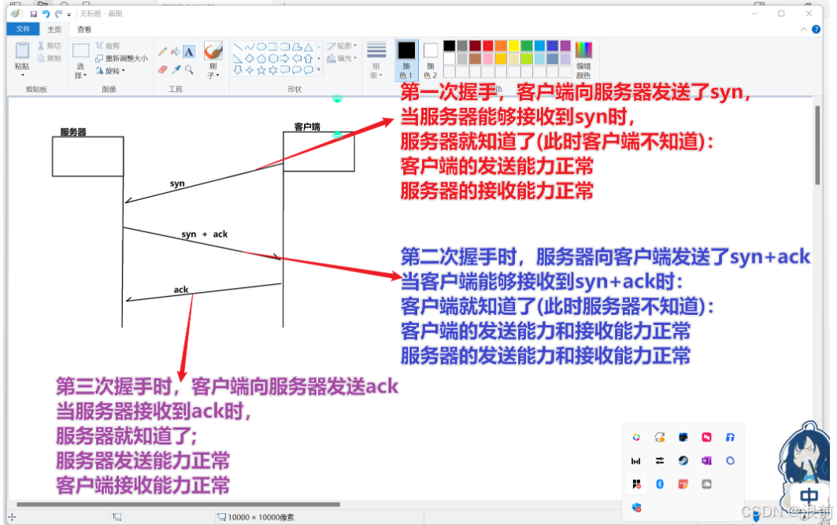Open the File (文件) menu
The height and width of the screenshot is (525, 837).
coord(23,29)
